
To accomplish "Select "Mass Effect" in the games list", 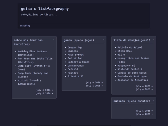I will tap(76, 55).
